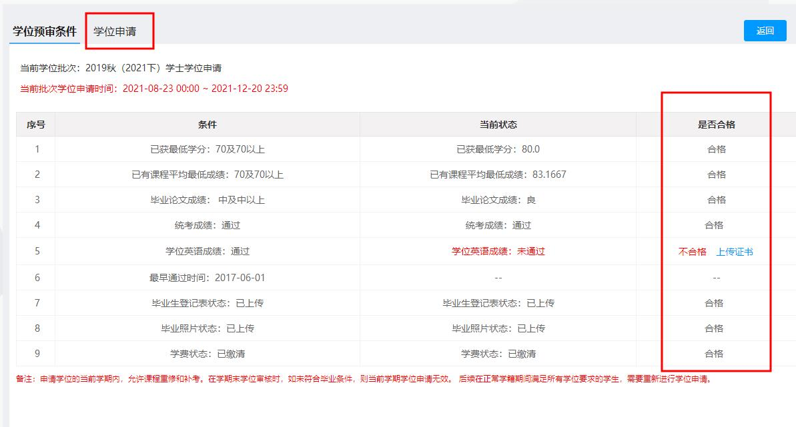
Task: Click the red 不合格 status text
Action: 693,252
